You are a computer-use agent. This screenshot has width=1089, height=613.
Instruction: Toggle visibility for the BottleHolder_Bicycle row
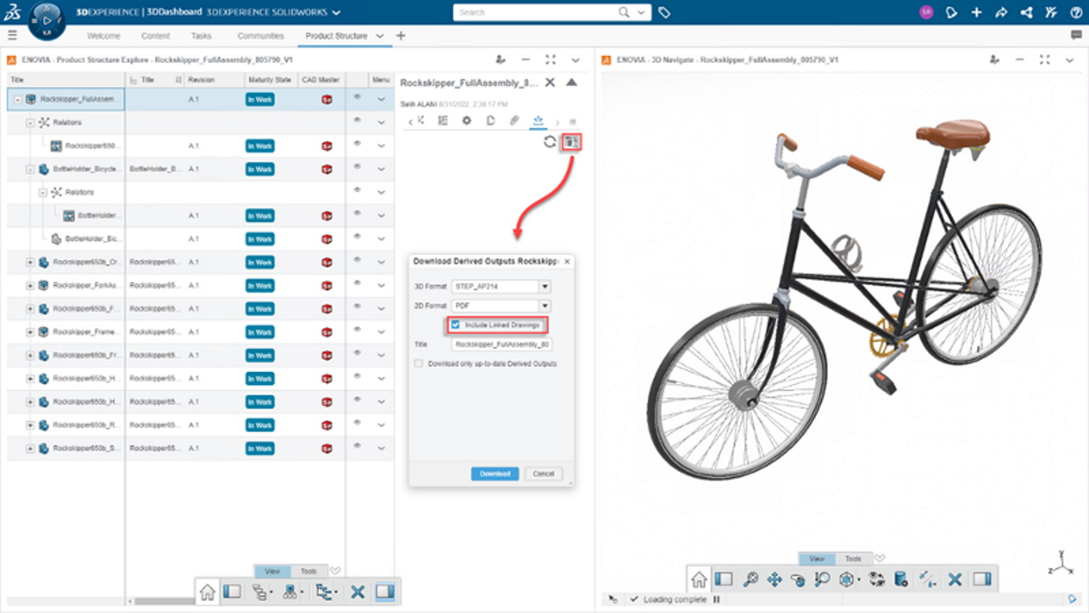(x=356, y=169)
